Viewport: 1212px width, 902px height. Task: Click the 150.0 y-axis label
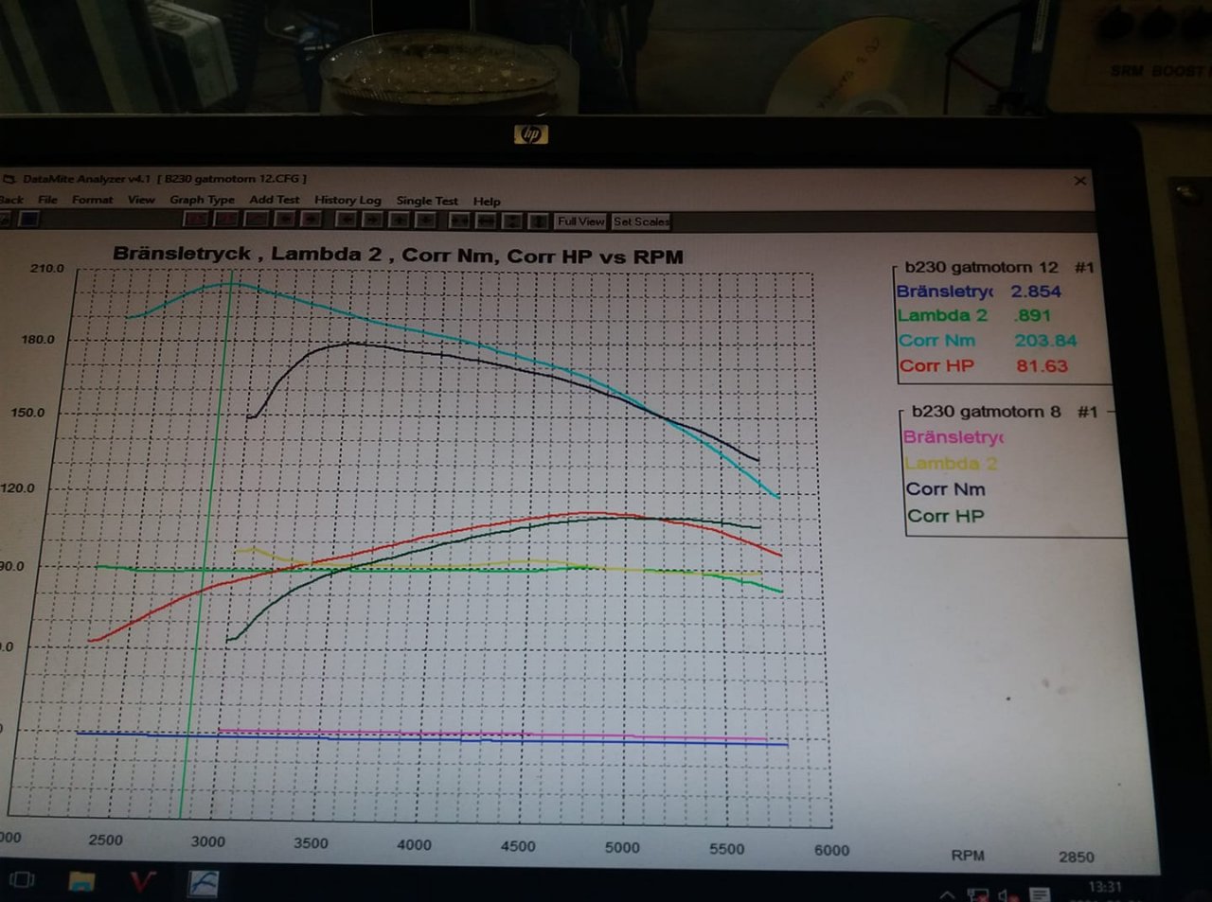click(x=27, y=413)
